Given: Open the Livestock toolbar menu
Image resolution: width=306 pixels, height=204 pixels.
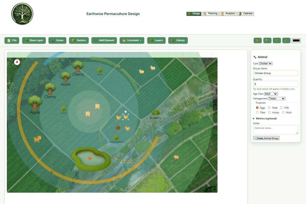Looking at the screenshot, I should [x=132, y=40].
